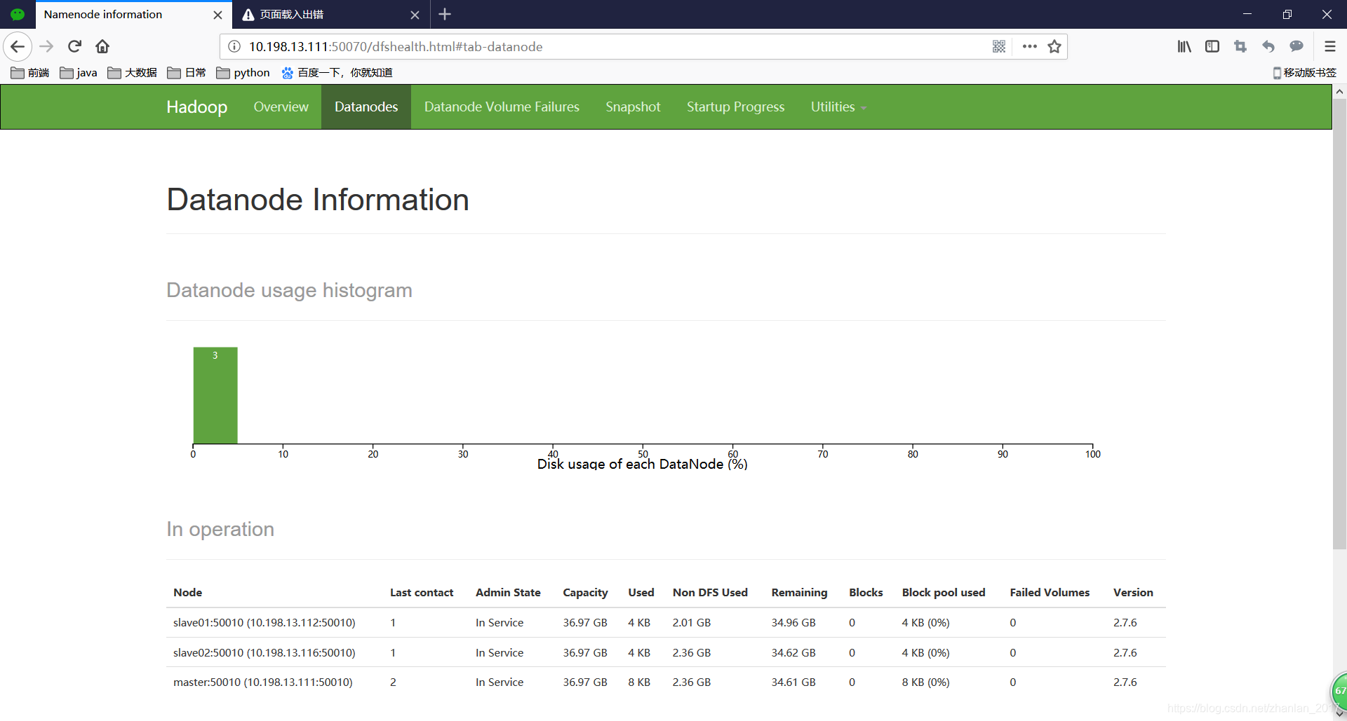Go to the Overview tab
Viewport: 1347px width, 721px height.
(281, 107)
